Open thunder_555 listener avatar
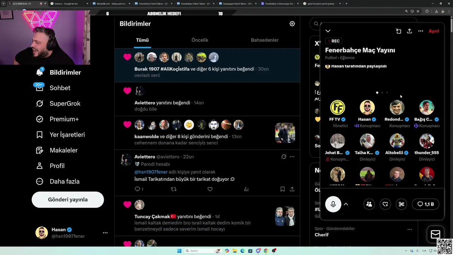453x255 pixels. [x=427, y=141]
